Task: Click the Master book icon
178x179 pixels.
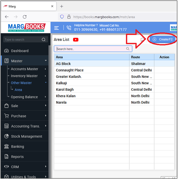Action: [6, 61]
